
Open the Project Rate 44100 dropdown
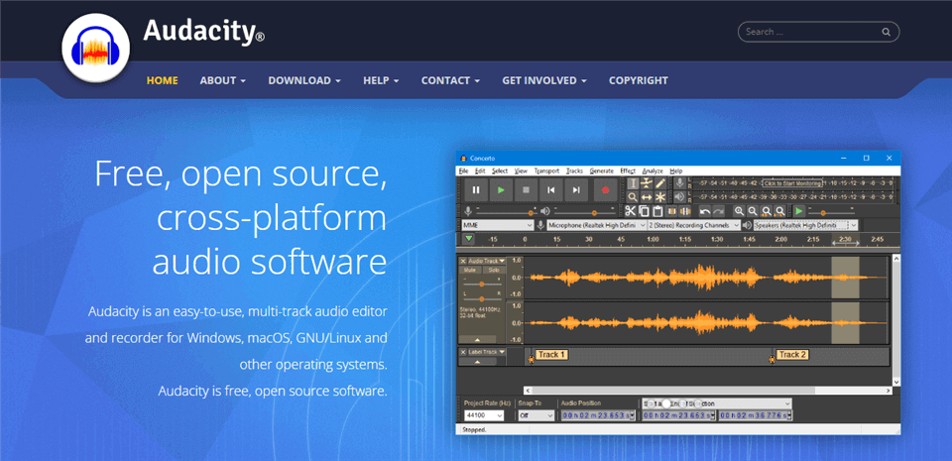tap(483, 415)
